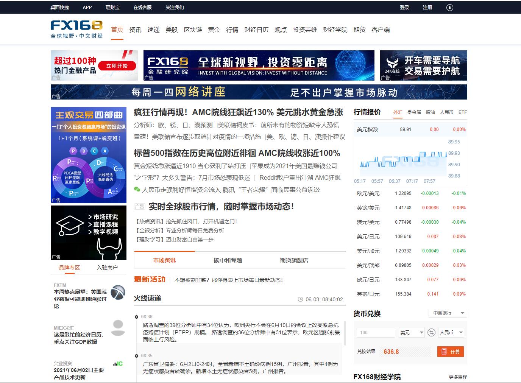
Task: Click the 立即开始 banner button
Action: click(x=117, y=66)
